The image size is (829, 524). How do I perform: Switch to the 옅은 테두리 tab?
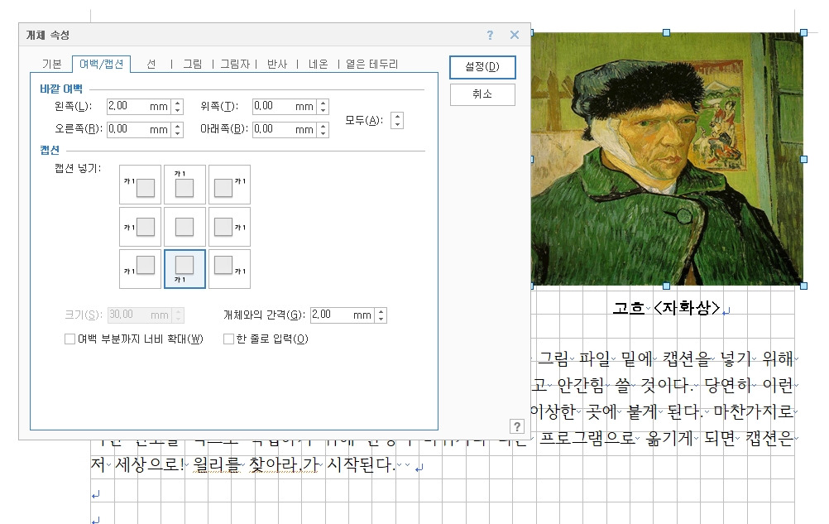tap(371, 64)
